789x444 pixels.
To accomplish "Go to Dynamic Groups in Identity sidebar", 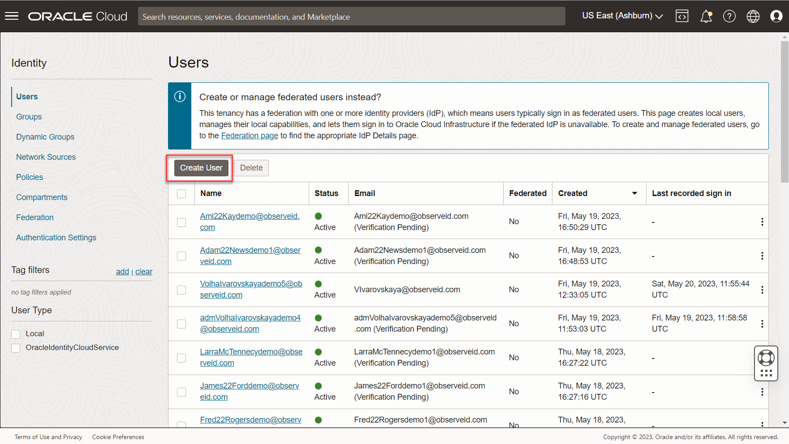I will pyautogui.click(x=45, y=137).
